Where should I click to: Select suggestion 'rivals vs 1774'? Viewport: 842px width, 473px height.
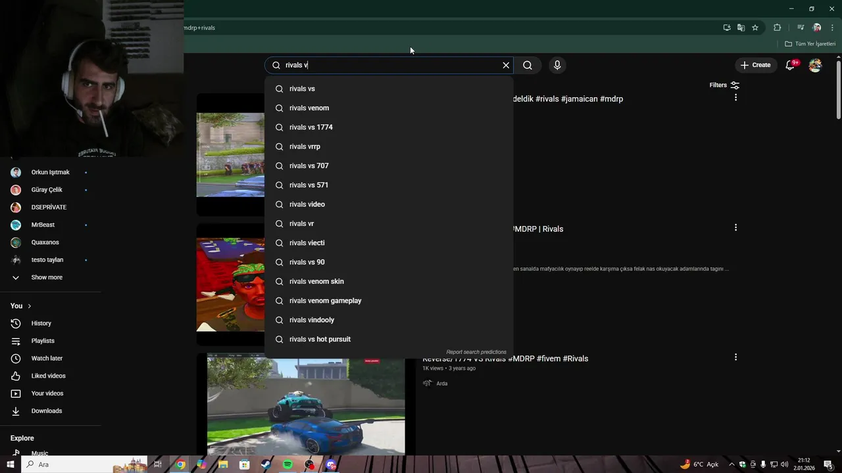click(x=389, y=127)
